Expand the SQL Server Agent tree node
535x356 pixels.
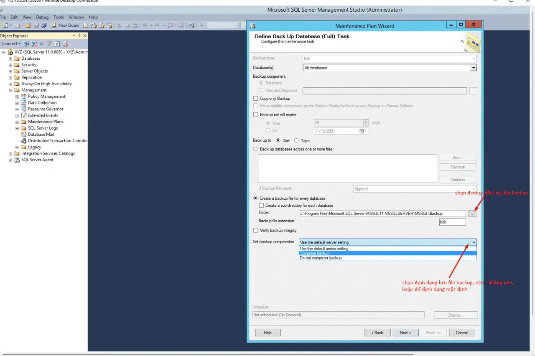click(x=10, y=160)
